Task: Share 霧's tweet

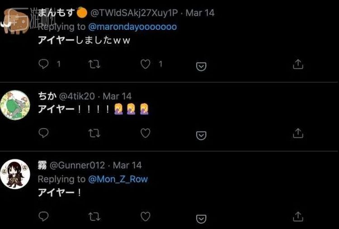Action: click(x=298, y=217)
